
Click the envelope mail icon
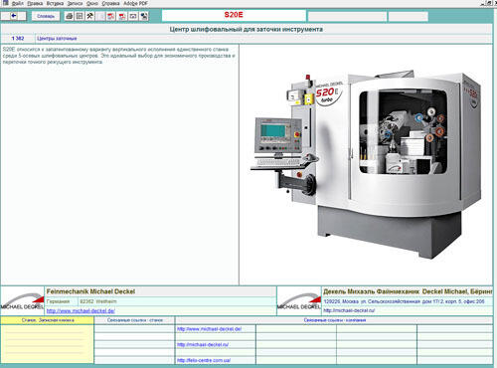pyautogui.click(x=133, y=16)
